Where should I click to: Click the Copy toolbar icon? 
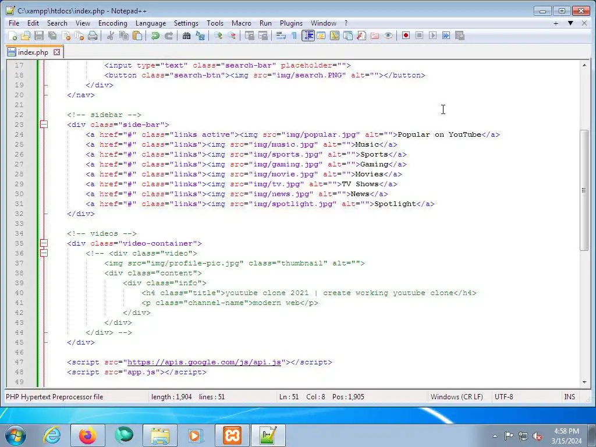coord(123,36)
